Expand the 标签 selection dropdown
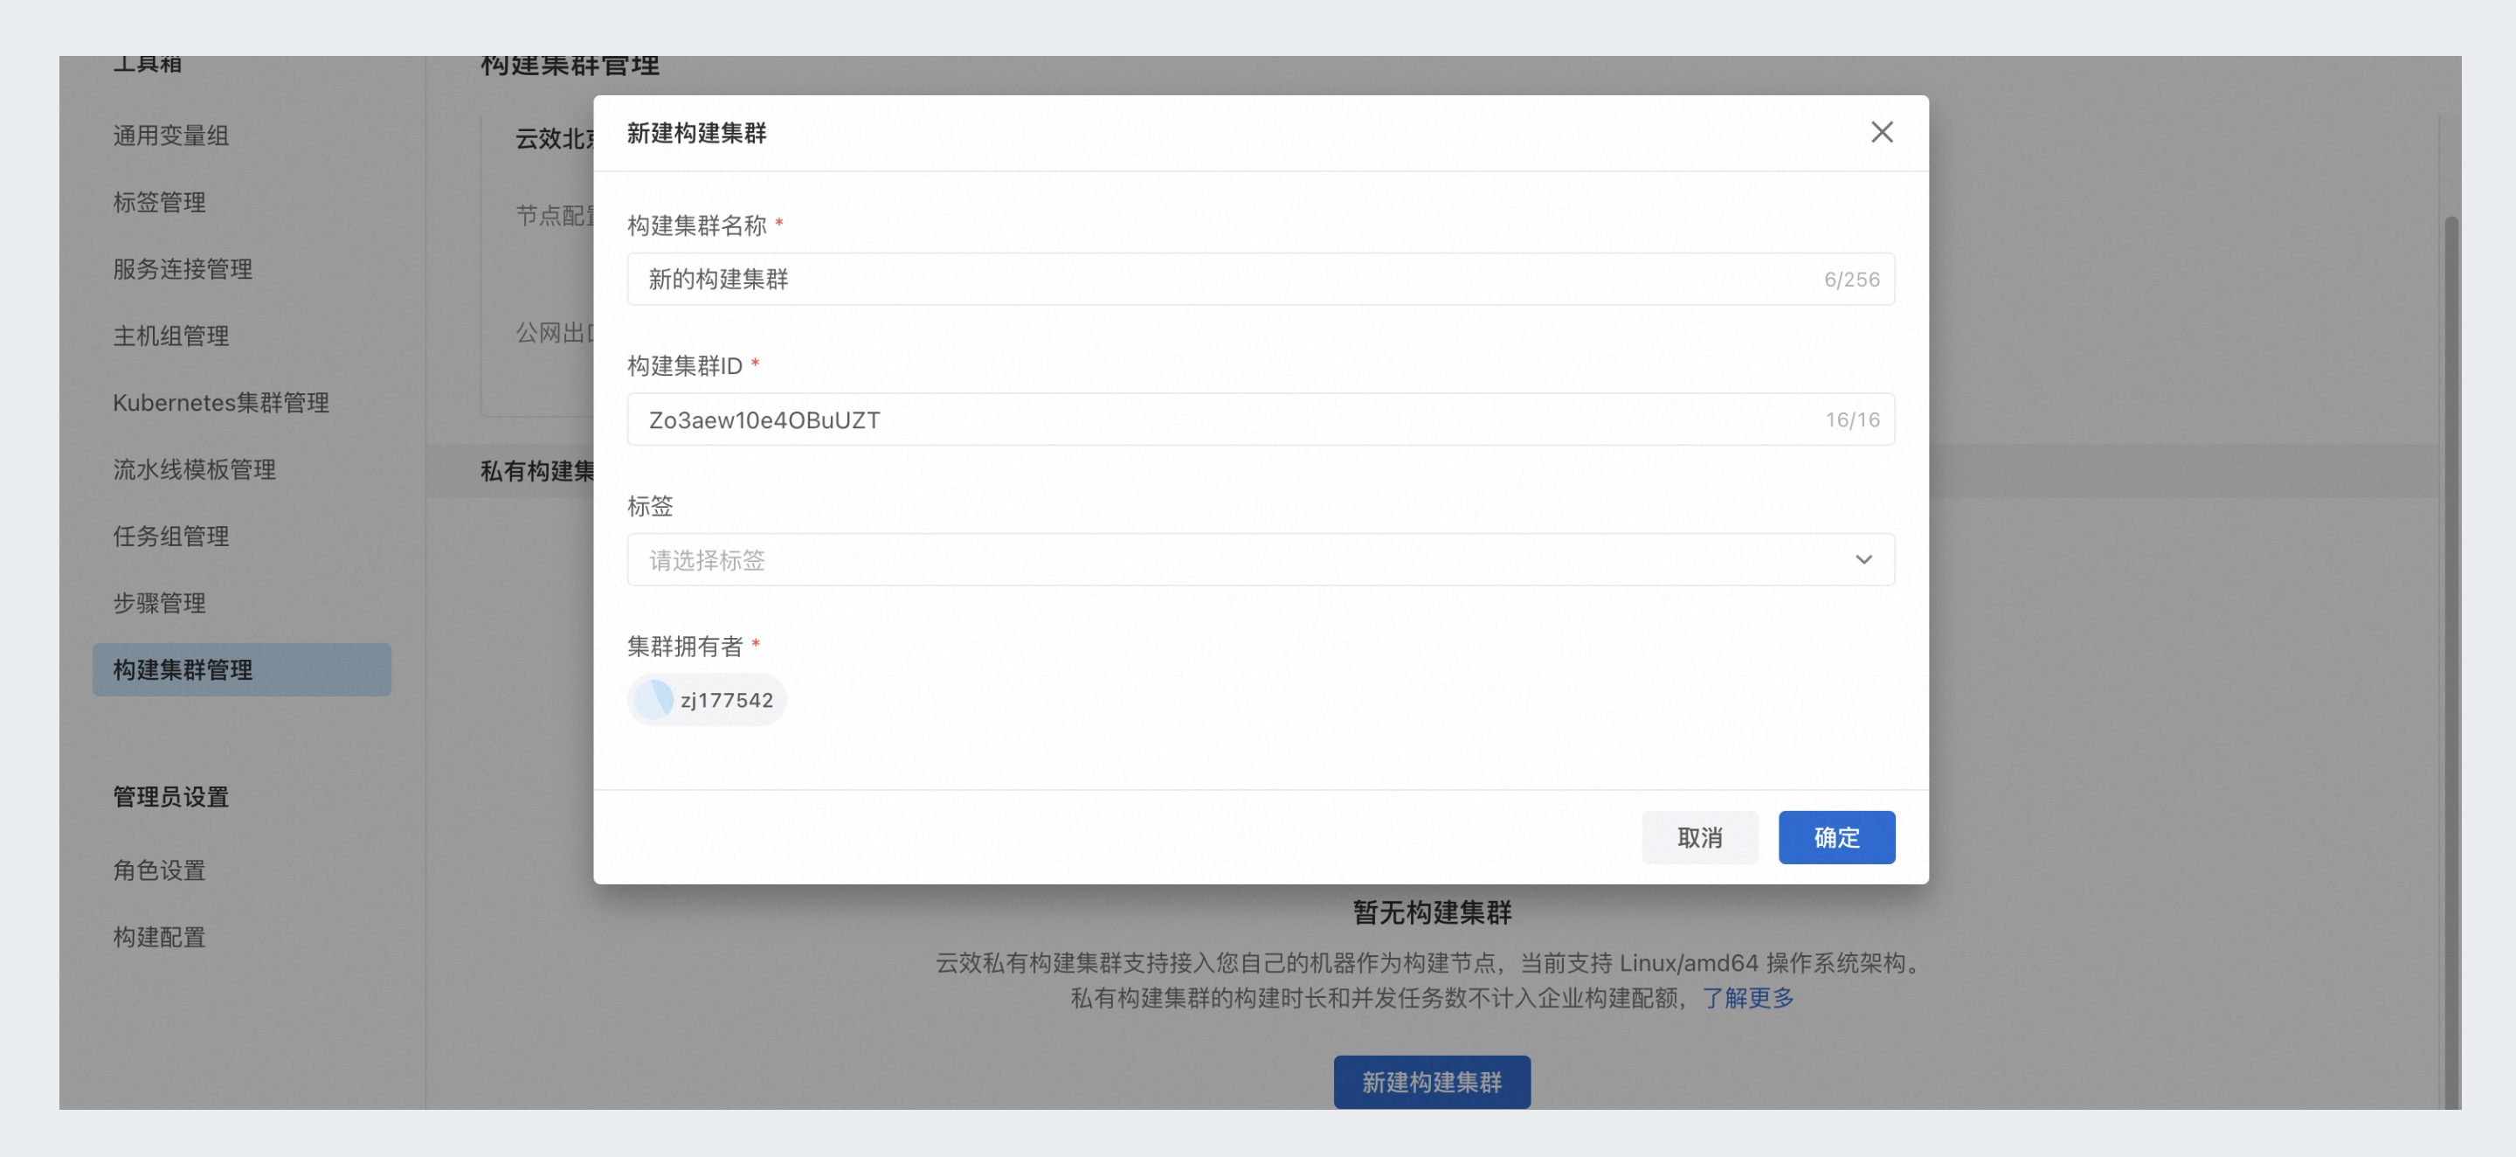Viewport: 2516px width, 1157px height. tap(1172, 559)
